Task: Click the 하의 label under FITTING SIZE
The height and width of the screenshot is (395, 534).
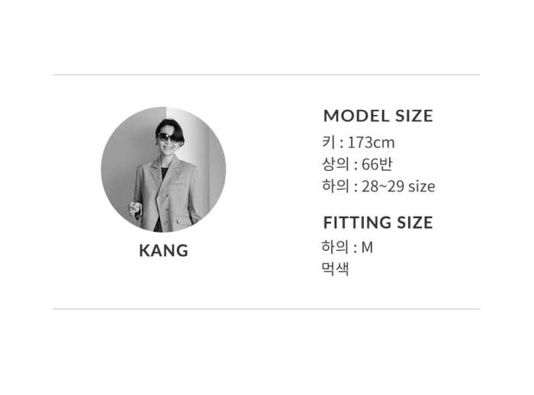Action: [335, 247]
